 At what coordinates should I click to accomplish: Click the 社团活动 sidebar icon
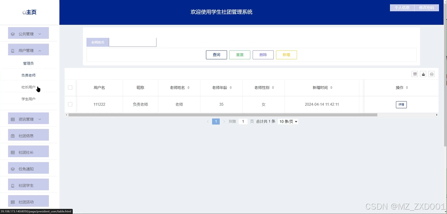(x=13, y=202)
